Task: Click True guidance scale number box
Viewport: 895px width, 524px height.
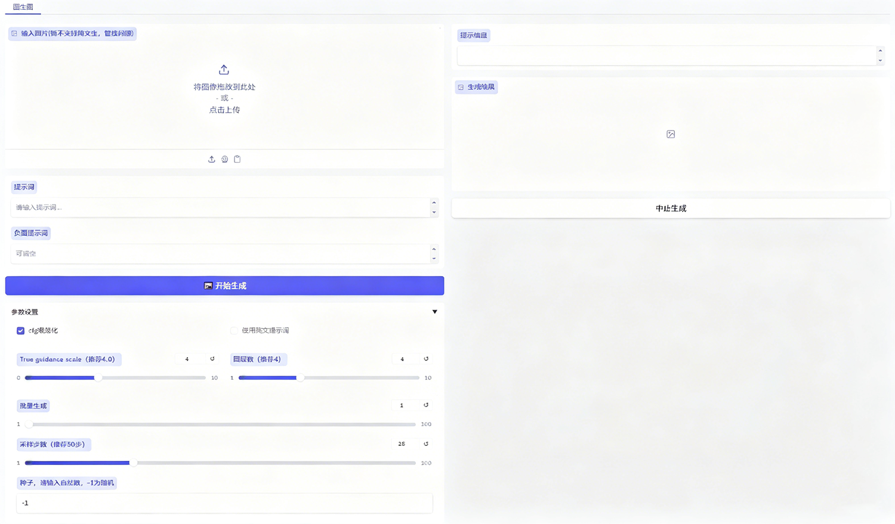Action: coord(190,359)
